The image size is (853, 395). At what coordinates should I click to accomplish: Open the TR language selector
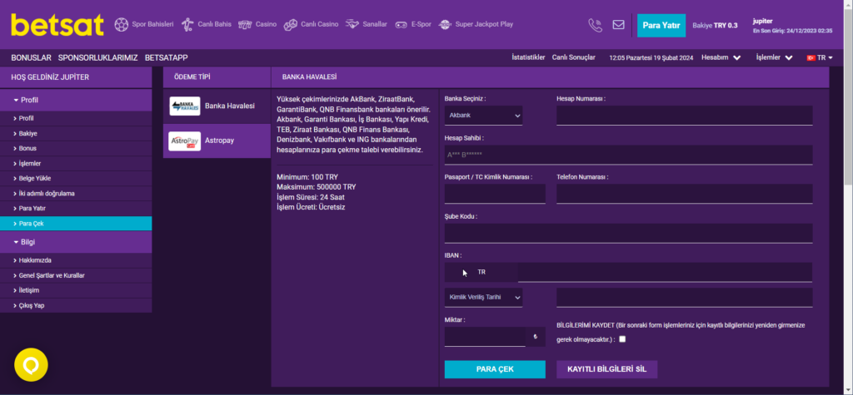tap(820, 57)
